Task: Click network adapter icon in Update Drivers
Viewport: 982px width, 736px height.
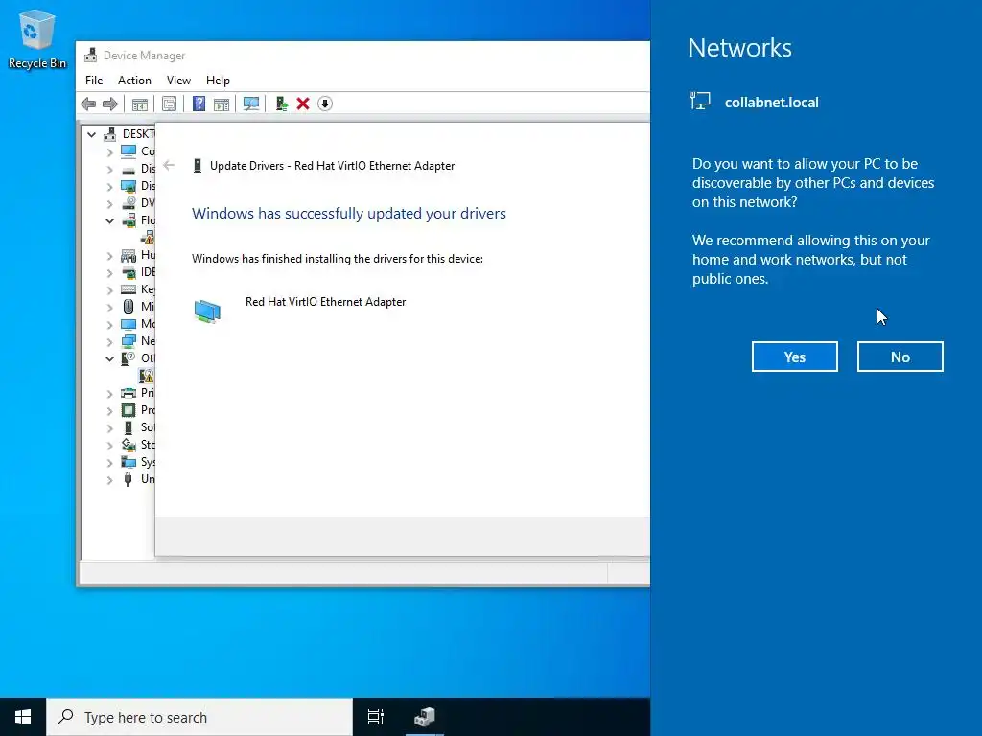Action: (x=207, y=311)
